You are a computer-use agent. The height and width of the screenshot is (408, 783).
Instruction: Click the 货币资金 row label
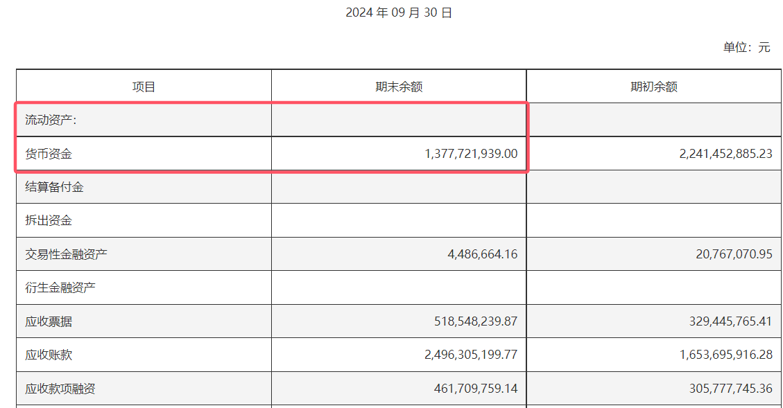click(49, 154)
